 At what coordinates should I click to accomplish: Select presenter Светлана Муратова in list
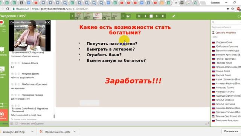pyautogui.click(x=226, y=32)
